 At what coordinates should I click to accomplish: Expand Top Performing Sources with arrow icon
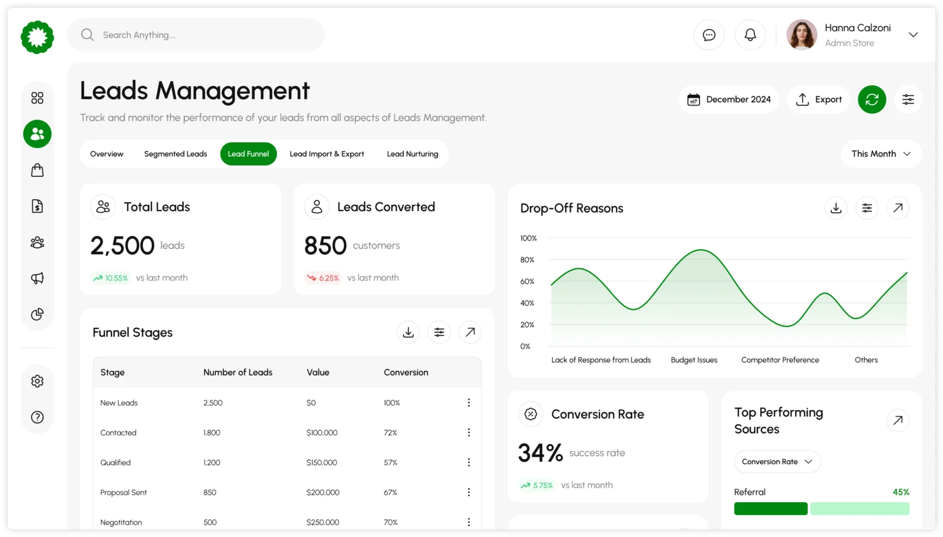pos(898,420)
